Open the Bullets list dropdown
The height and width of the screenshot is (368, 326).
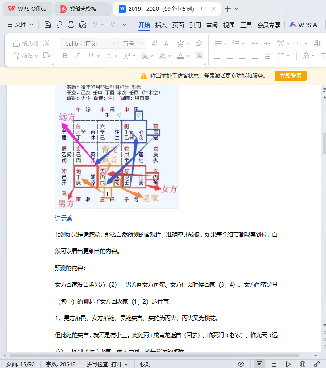click(226, 44)
